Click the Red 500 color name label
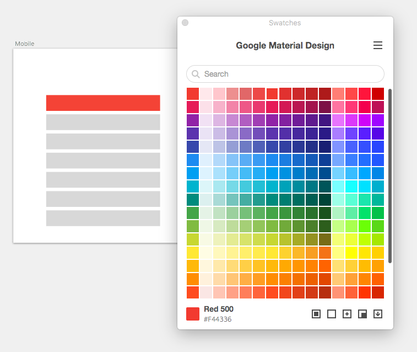This screenshot has width=417, height=352. [219, 309]
